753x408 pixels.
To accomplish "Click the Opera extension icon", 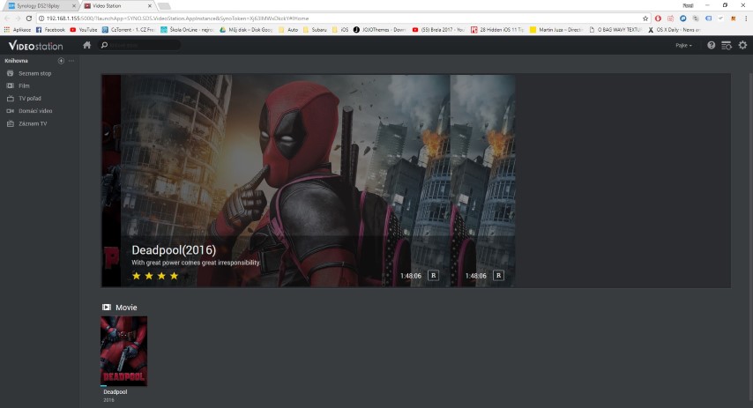I will pos(658,19).
